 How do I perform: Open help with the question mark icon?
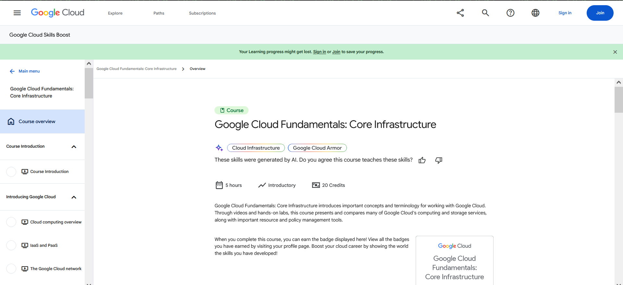[510, 13]
